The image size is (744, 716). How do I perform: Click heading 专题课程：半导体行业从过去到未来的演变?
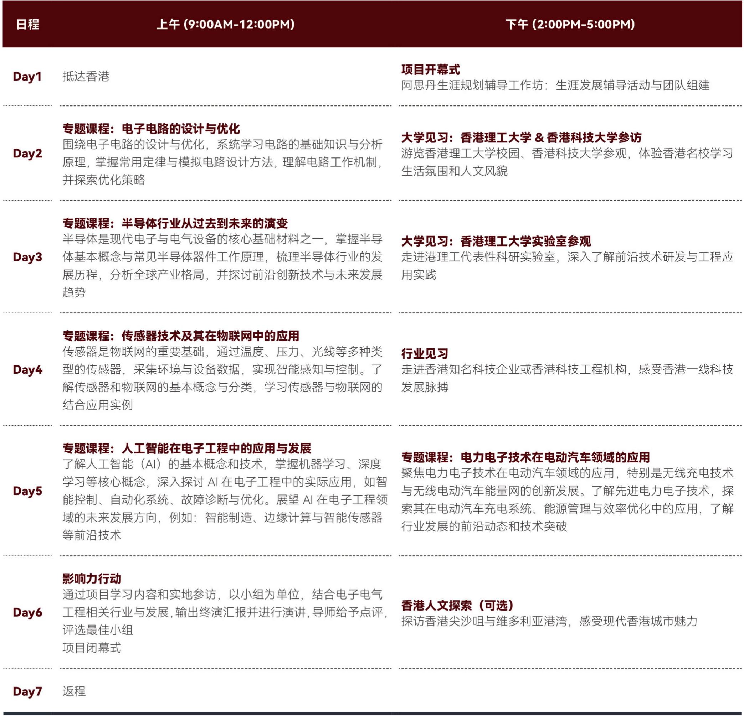pos(175,223)
